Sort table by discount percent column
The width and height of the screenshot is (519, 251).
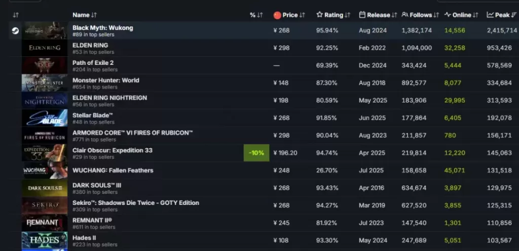pyautogui.click(x=256, y=15)
